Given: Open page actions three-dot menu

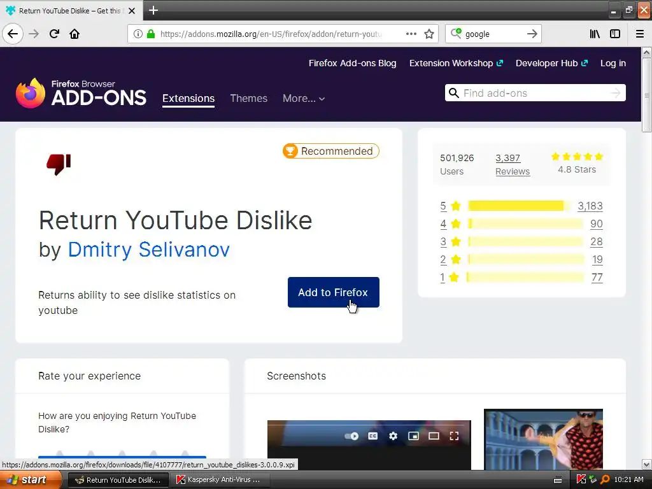Looking at the screenshot, I should point(411,34).
